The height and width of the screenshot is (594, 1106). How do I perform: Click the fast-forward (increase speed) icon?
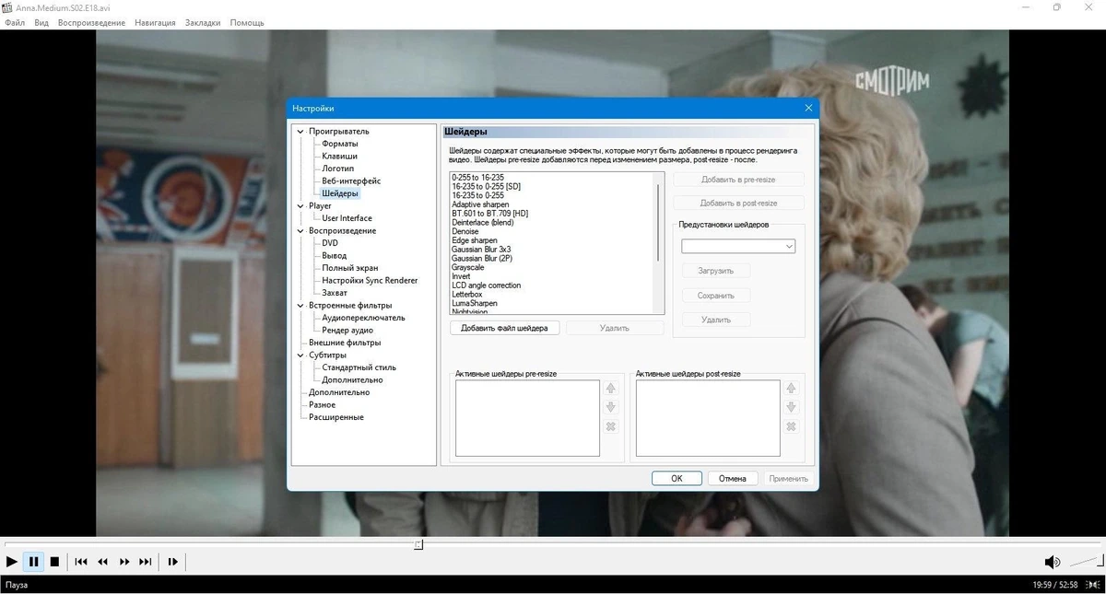click(124, 562)
